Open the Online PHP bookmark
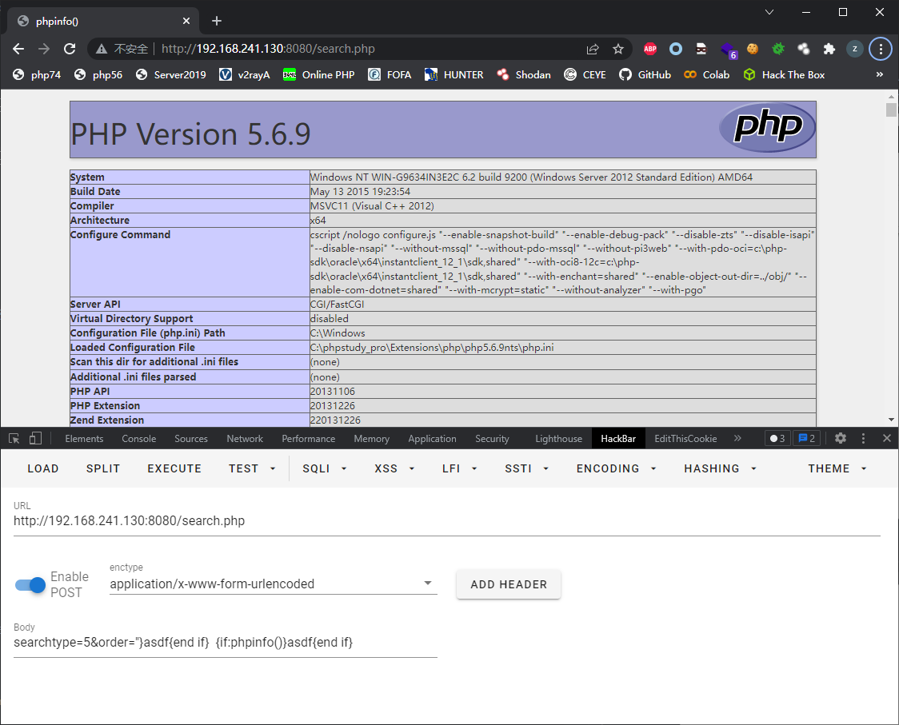Screen dimensions: 899x725 pos(319,74)
